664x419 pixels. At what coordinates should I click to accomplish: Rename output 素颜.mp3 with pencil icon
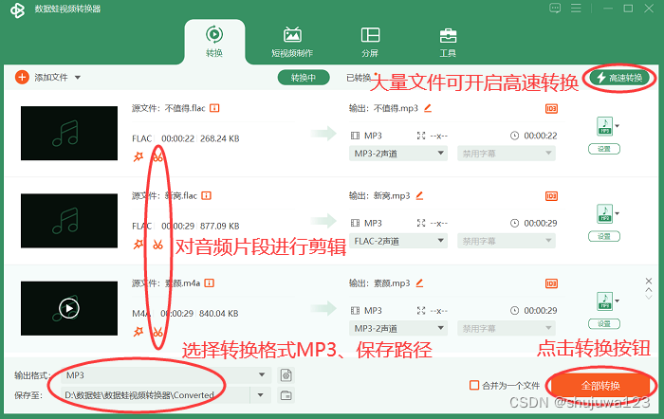[419, 283]
